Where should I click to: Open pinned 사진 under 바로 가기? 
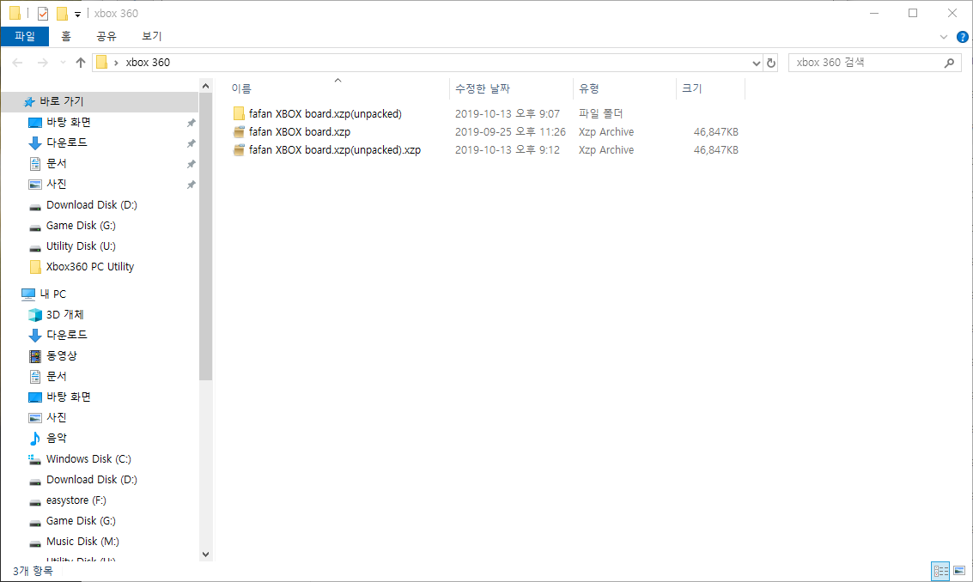[x=57, y=184]
